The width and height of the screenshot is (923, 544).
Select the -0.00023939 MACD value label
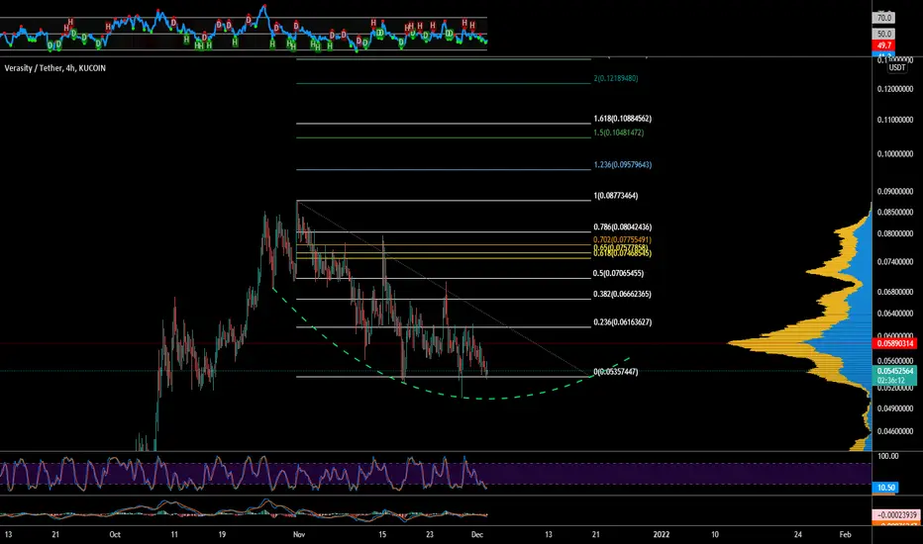(894, 514)
